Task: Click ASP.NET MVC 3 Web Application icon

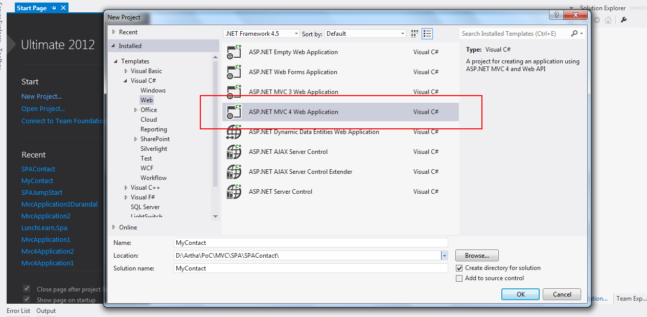Action: tap(234, 92)
